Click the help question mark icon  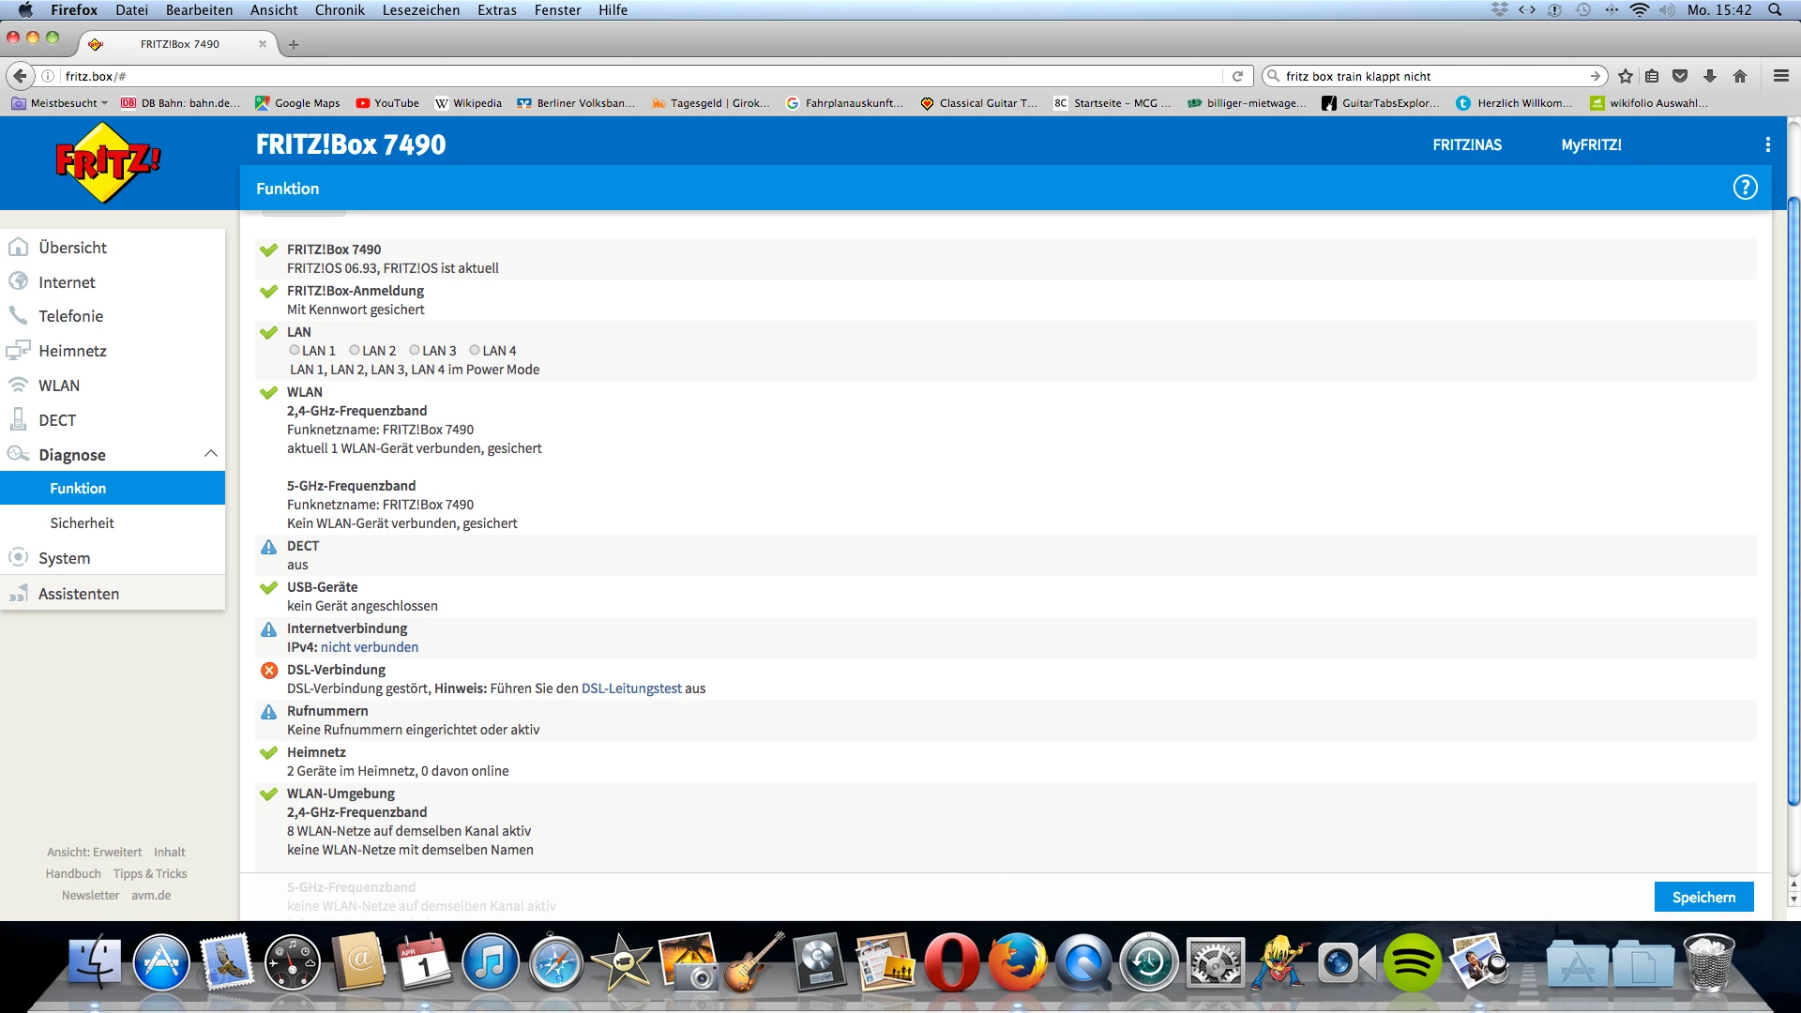coord(1745,188)
